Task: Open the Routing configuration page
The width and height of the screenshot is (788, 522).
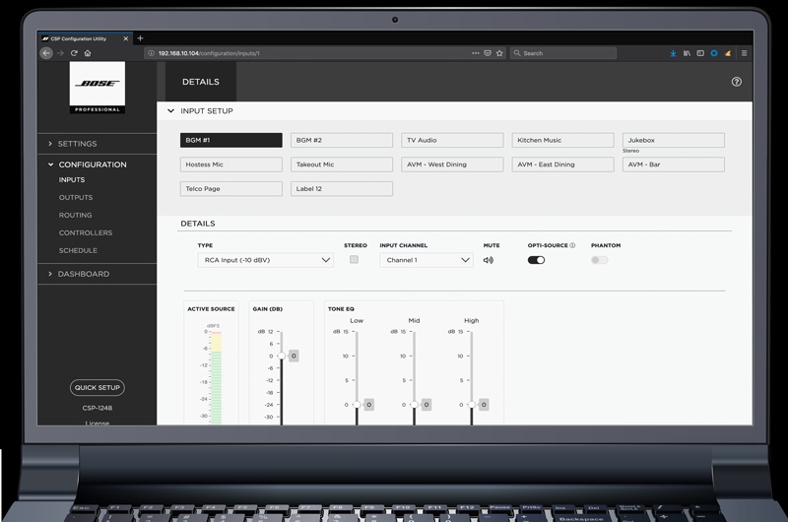Action: (x=76, y=215)
